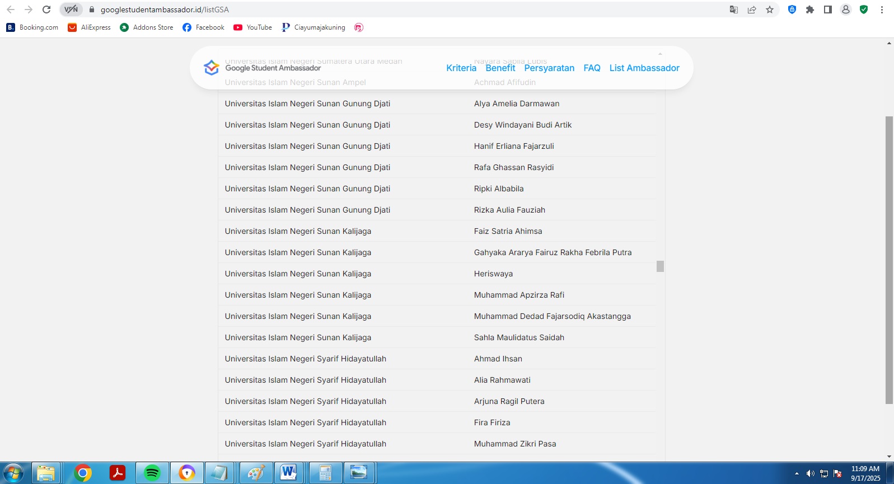Open the Google Translate page icon
894x484 pixels.
[733, 10]
